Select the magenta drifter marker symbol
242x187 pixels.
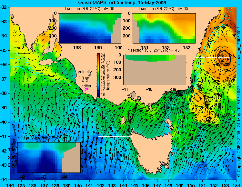[86, 89]
